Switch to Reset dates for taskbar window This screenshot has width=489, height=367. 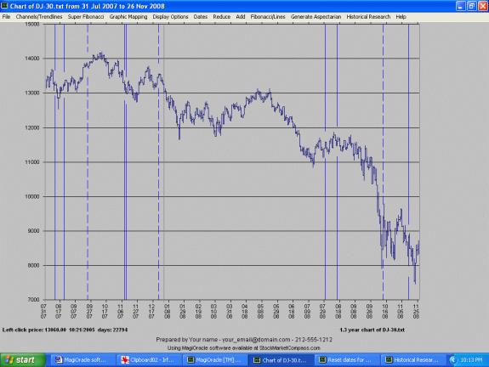pyautogui.click(x=346, y=360)
